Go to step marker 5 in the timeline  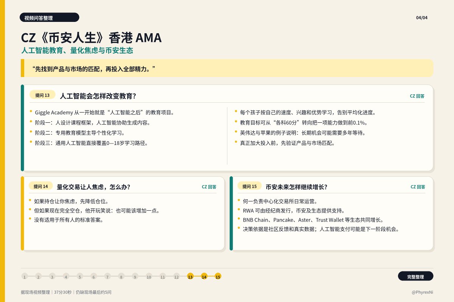click(x=80, y=276)
